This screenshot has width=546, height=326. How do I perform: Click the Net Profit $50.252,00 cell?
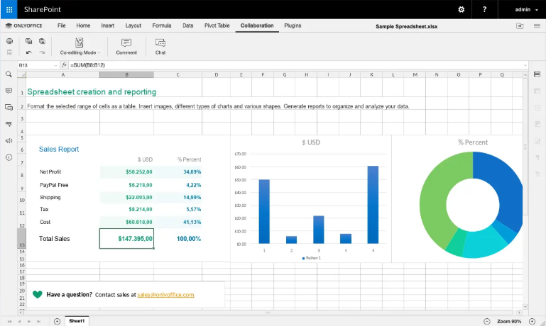pos(126,172)
